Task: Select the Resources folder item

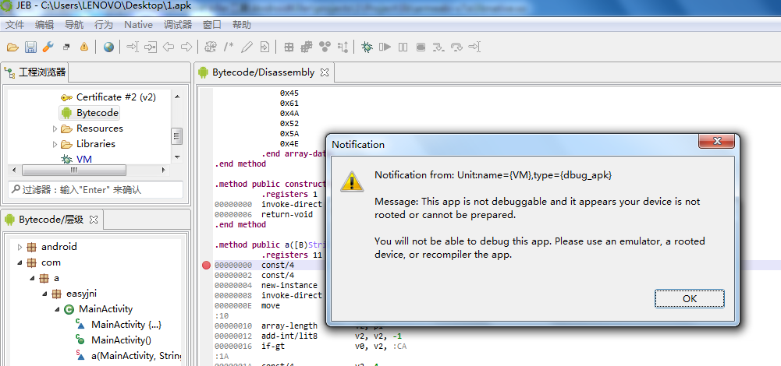Action: tap(92, 128)
